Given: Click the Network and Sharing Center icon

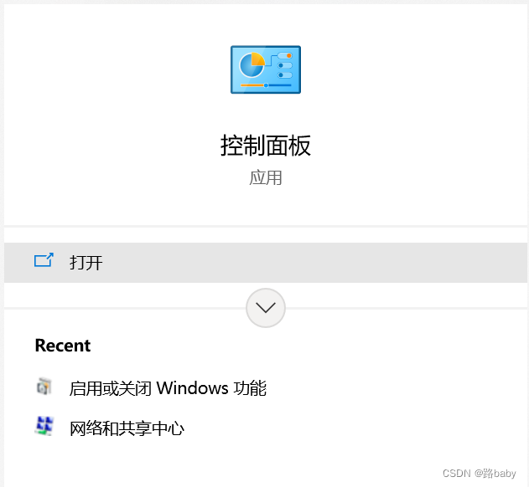Looking at the screenshot, I should click(44, 426).
